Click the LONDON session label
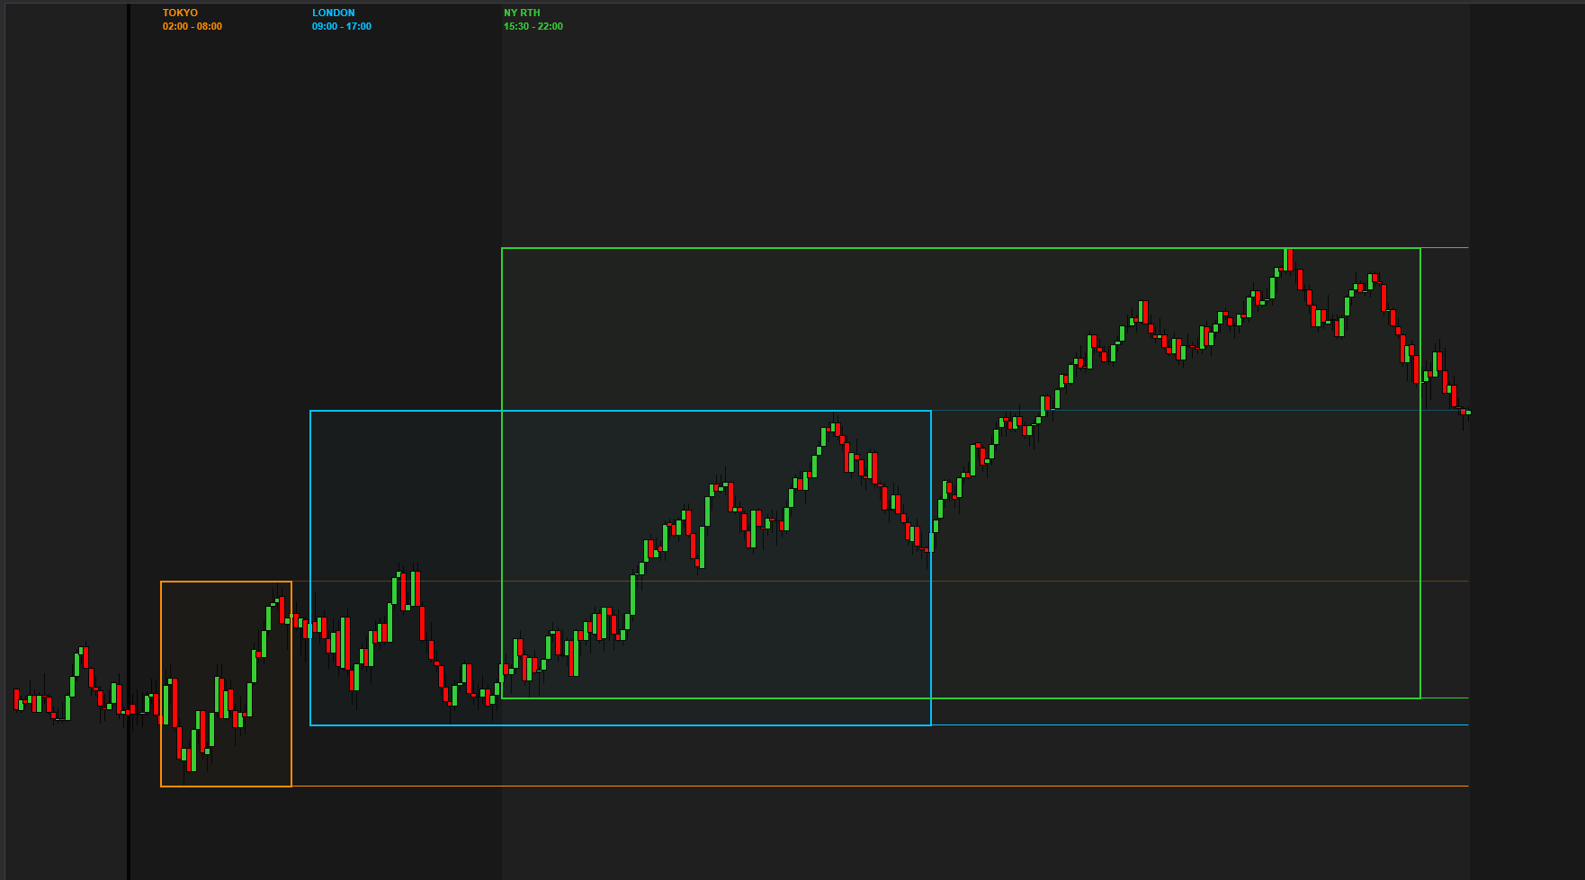The width and height of the screenshot is (1585, 880). click(x=334, y=13)
